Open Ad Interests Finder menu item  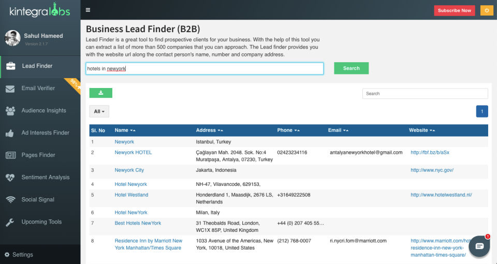[40, 133]
